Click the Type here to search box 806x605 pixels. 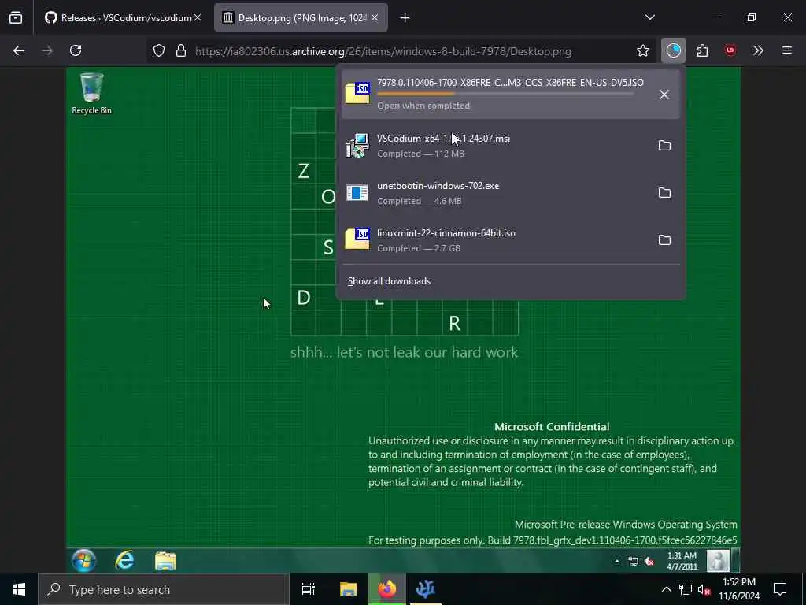(x=164, y=589)
